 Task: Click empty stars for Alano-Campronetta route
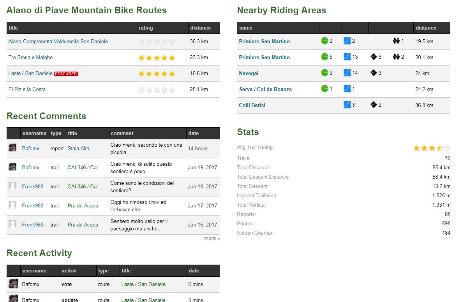157,42
